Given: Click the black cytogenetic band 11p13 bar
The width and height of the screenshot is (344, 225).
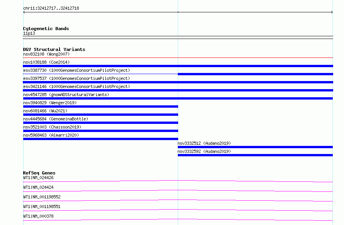Looking at the screenshot, I should (x=178, y=37).
